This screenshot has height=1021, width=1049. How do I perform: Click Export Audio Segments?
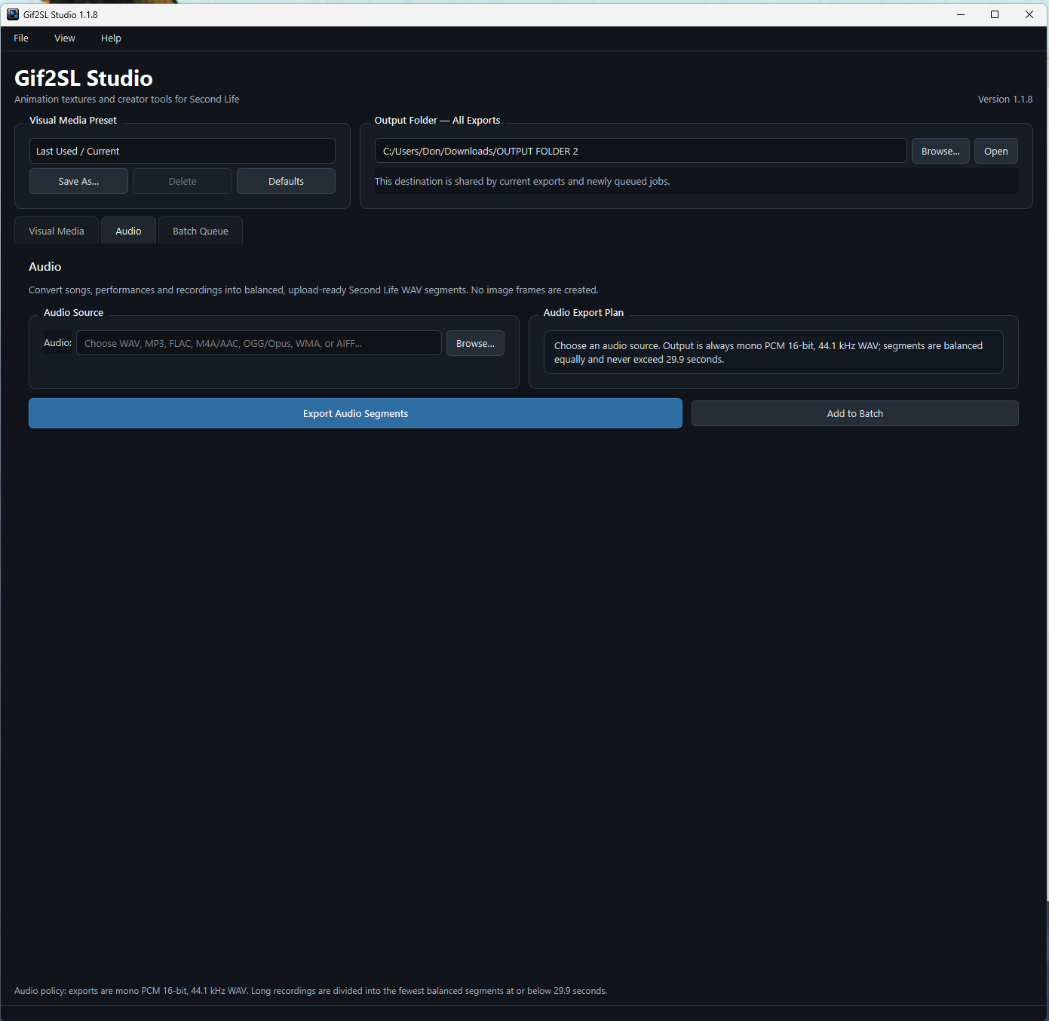tap(355, 413)
